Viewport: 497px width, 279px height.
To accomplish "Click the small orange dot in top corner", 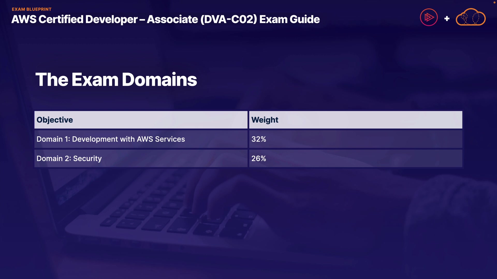I will click(494, 2).
